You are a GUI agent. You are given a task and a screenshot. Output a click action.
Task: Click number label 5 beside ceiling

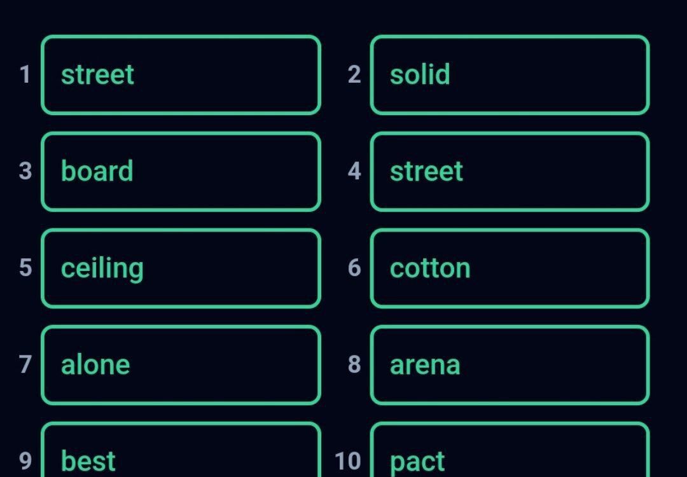pos(25,268)
